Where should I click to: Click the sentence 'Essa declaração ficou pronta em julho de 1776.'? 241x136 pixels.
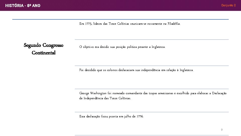[111, 116]
